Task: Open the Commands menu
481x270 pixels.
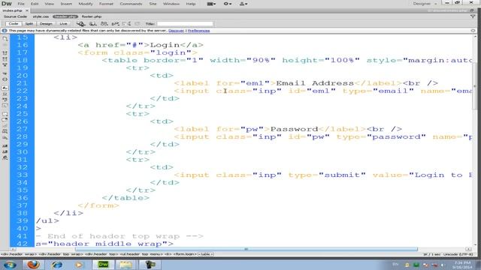Action: (131, 4)
